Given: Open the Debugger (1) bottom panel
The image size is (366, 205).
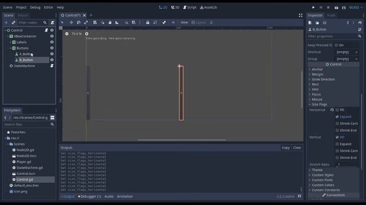Looking at the screenshot, I should click(89, 196).
